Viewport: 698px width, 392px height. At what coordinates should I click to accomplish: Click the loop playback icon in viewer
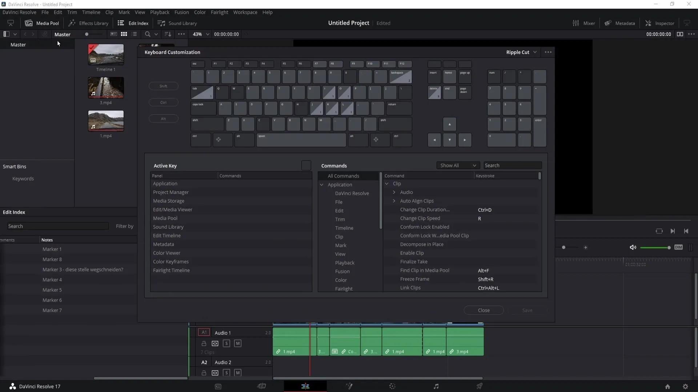[x=659, y=231]
